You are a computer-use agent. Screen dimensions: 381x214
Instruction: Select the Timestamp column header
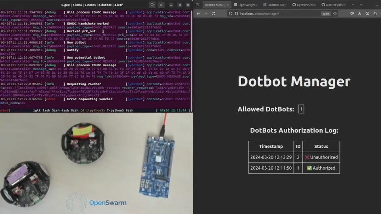click(271, 146)
